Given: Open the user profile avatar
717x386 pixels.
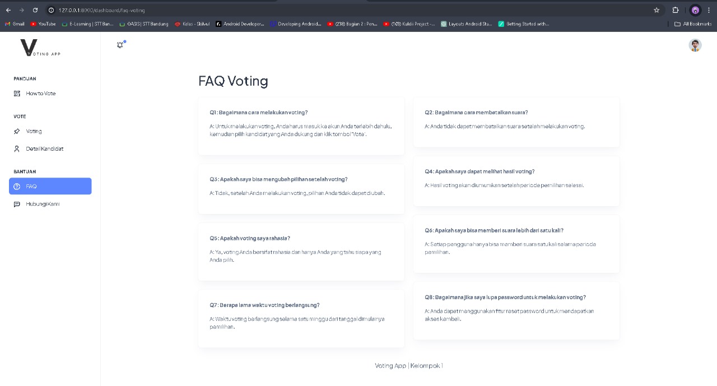Looking at the screenshot, I should [x=695, y=45].
